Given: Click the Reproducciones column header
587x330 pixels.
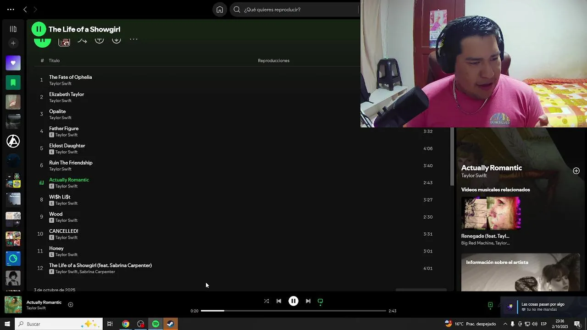Looking at the screenshot, I should pyautogui.click(x=273, y=60).
